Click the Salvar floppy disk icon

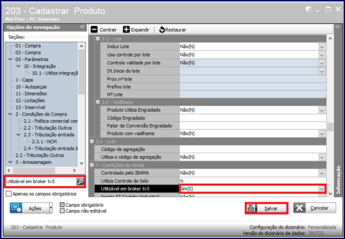point(251,208)
